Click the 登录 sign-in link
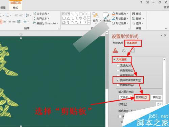Viewport: 169px width, 127px height. pyautogui.click(x=166, y=7)
